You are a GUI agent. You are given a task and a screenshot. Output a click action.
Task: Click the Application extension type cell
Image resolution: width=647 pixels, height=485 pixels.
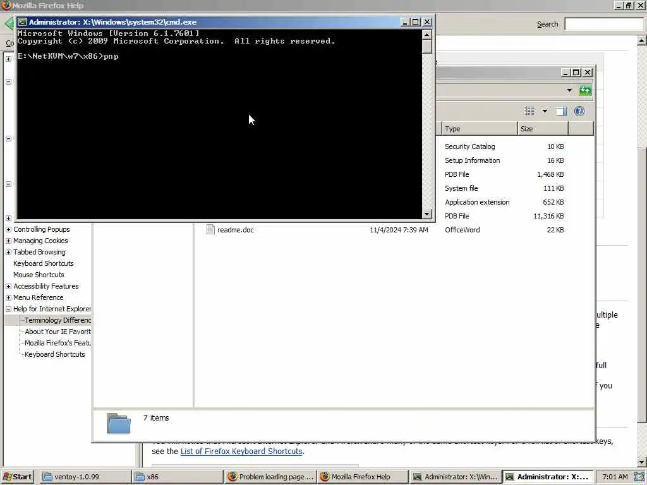tap(477, 202)
